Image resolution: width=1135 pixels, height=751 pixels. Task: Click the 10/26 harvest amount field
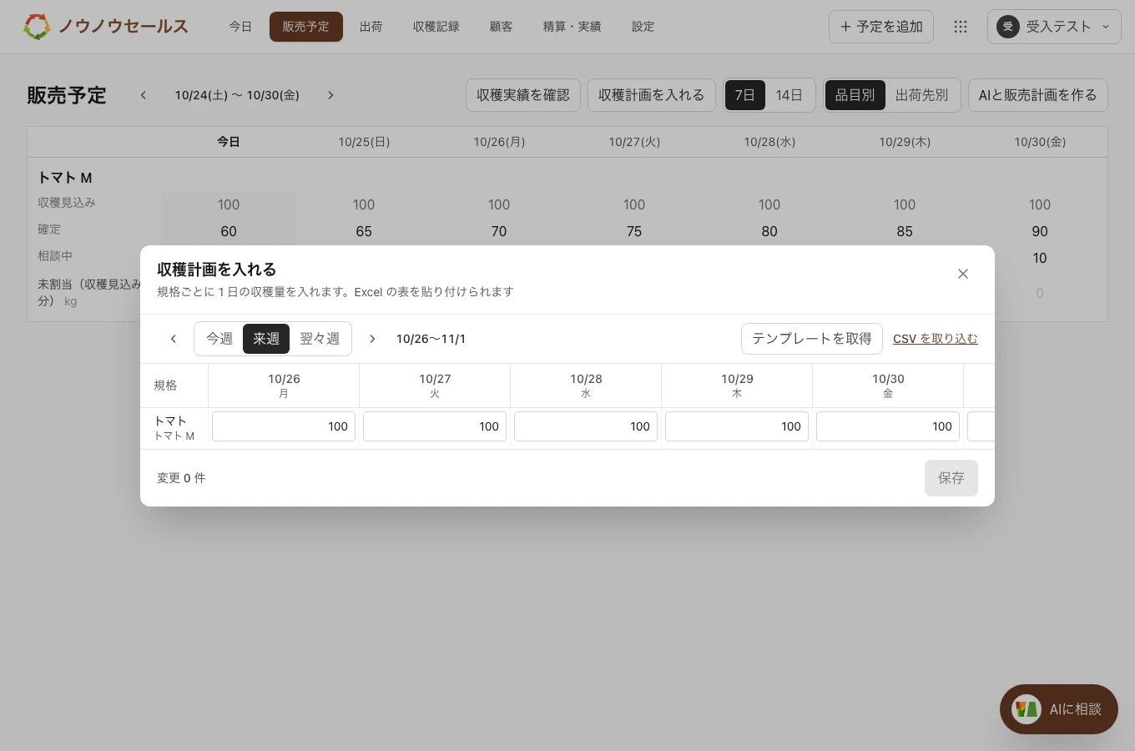coord(284,426)
